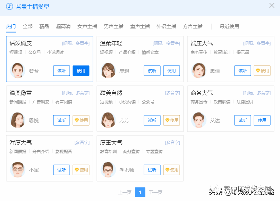Select the 女声主播 tab
The width and height of the screenshot is (280, 201).
(x=87, y=26)
